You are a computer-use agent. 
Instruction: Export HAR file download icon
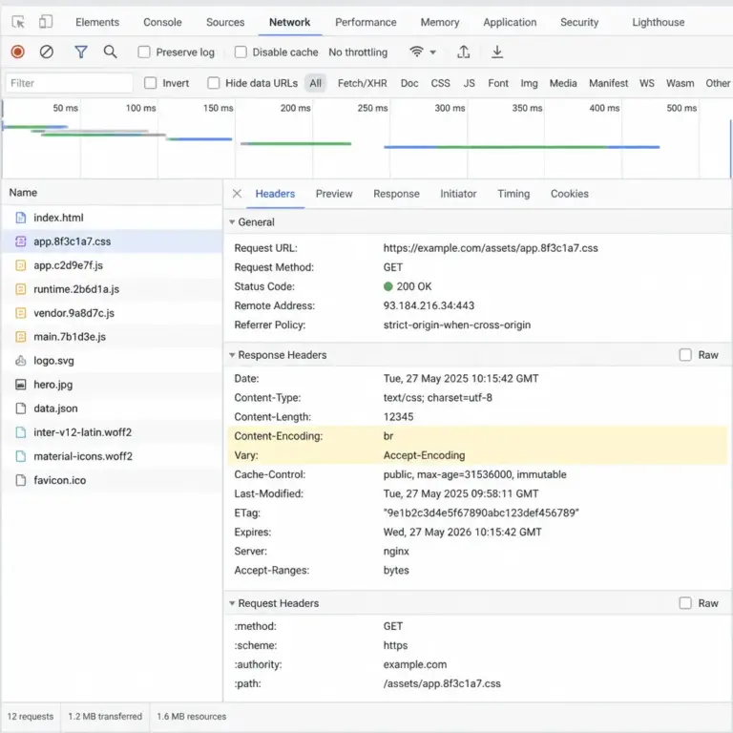[497, 52]
